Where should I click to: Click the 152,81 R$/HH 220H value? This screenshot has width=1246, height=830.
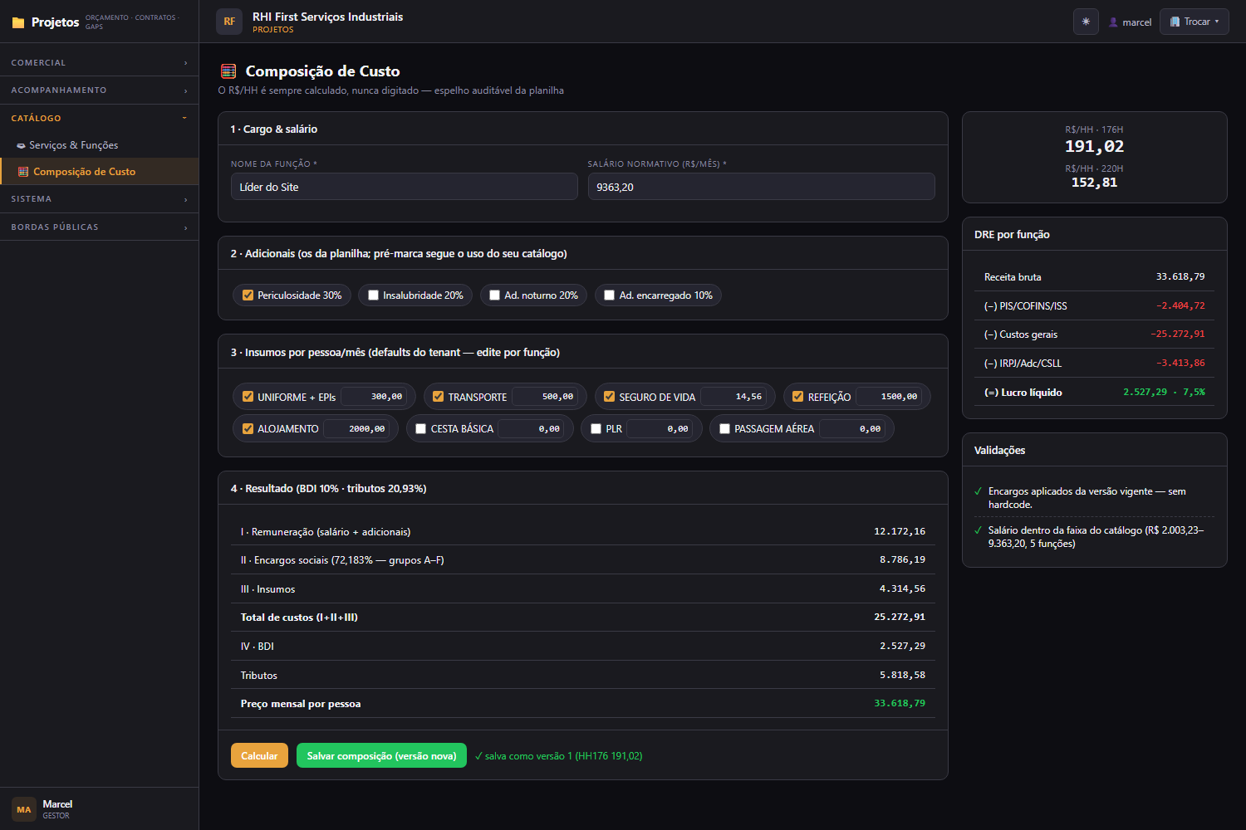1094,183
